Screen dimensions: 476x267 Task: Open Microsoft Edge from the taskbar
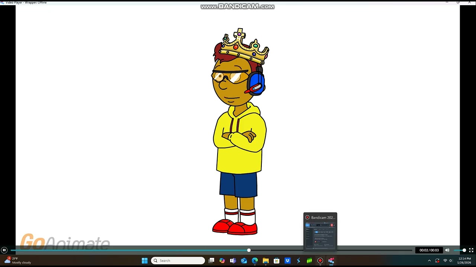255,261
